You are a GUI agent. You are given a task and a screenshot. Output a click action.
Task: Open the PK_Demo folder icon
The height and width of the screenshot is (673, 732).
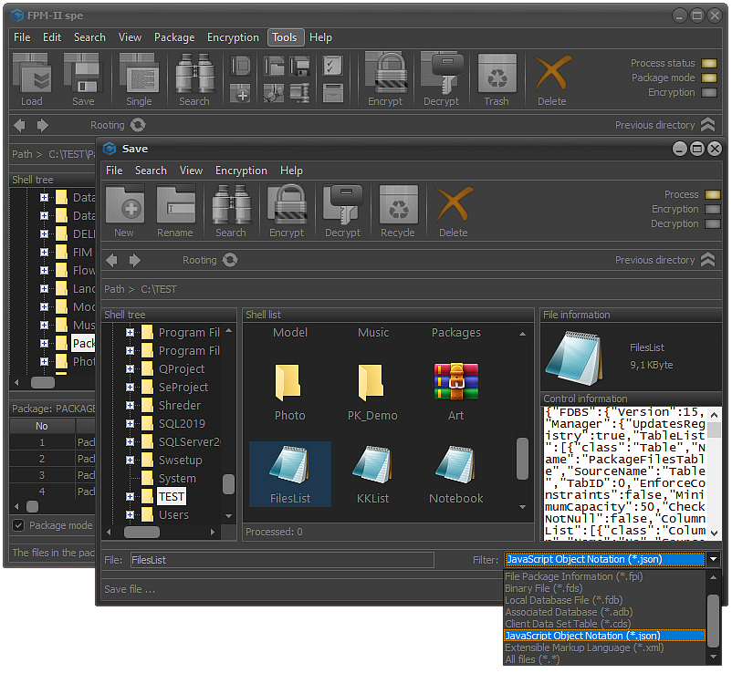tap(372, 391)
